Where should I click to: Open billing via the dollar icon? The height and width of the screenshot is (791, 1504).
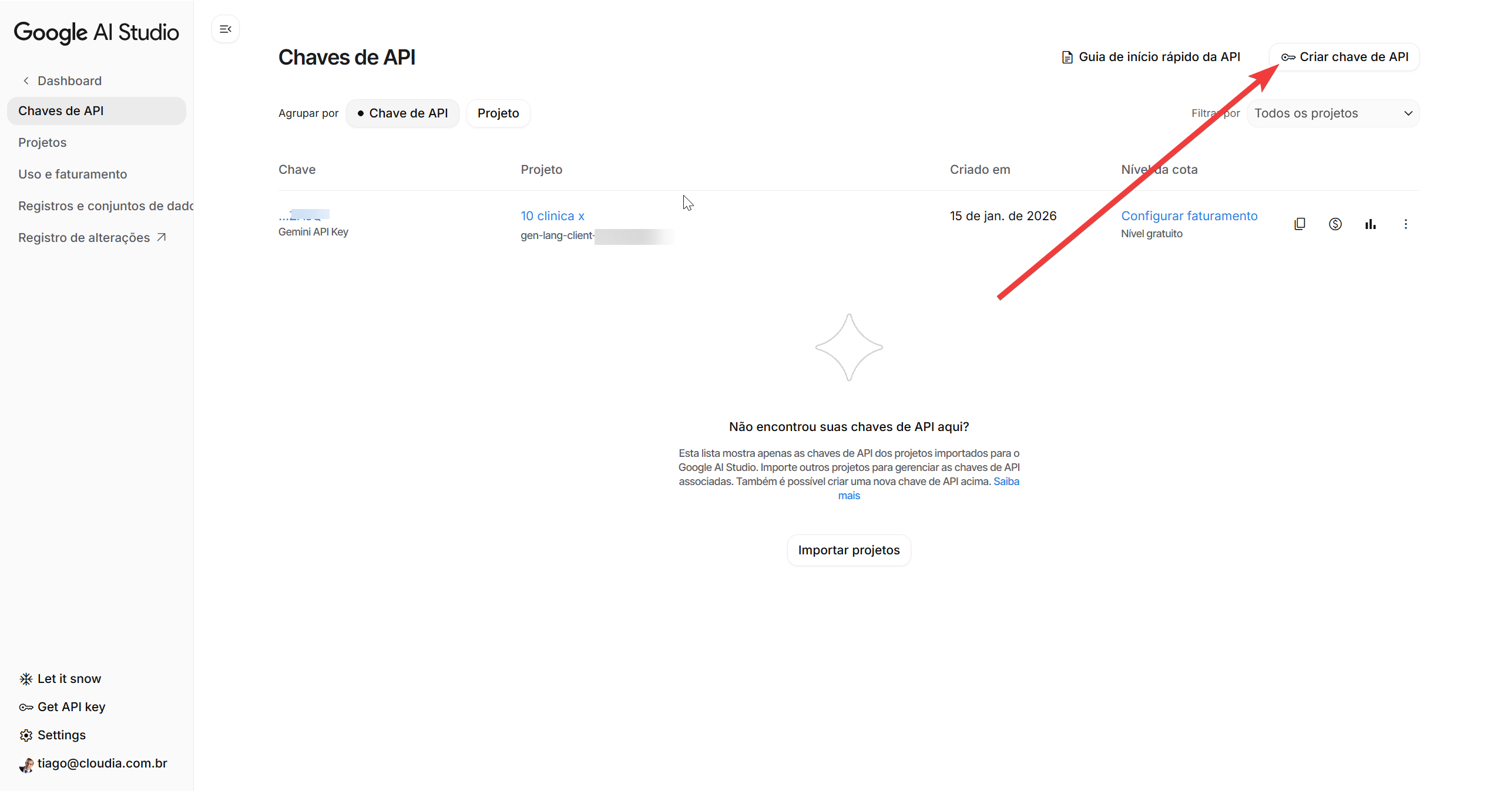point(1335,224)
